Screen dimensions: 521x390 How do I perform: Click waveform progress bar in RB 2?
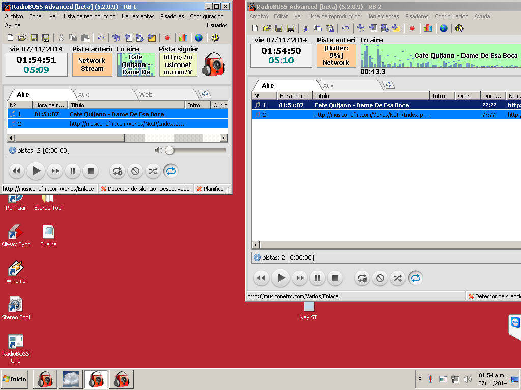coord(441,56)
